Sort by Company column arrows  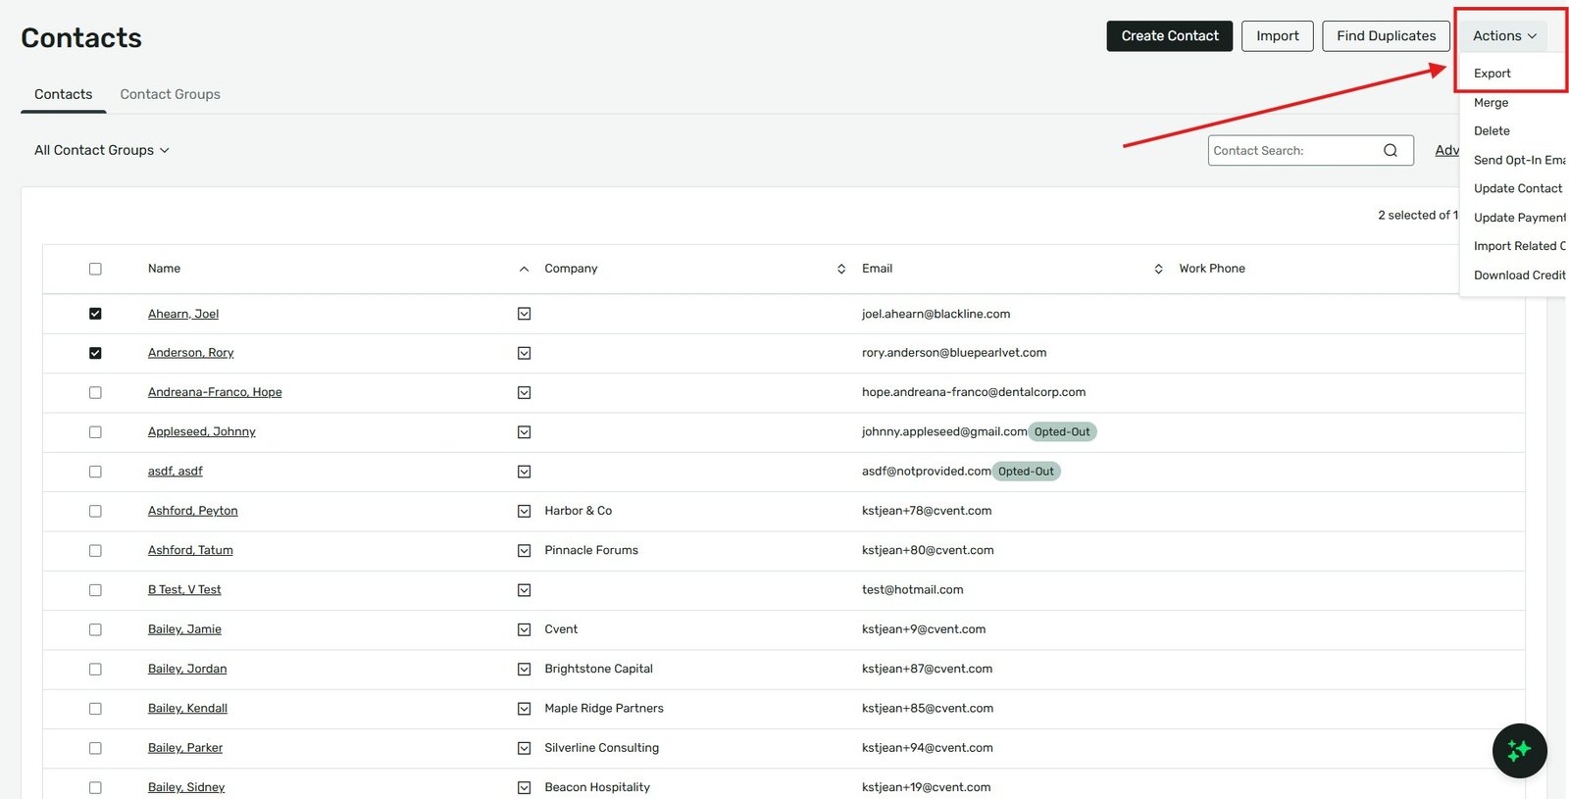841,269
